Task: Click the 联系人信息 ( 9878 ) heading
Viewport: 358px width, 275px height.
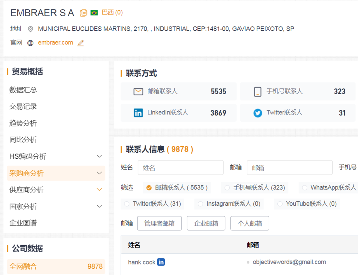Action: click(159, 149)
